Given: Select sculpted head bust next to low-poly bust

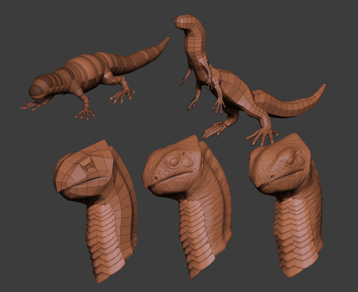Looking at the screenshot, I should click(187, 207).
